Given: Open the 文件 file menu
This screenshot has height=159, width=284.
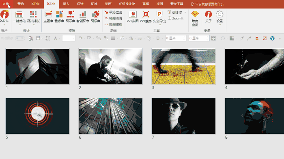Looking at the screenshot, I should pos(5,4).
